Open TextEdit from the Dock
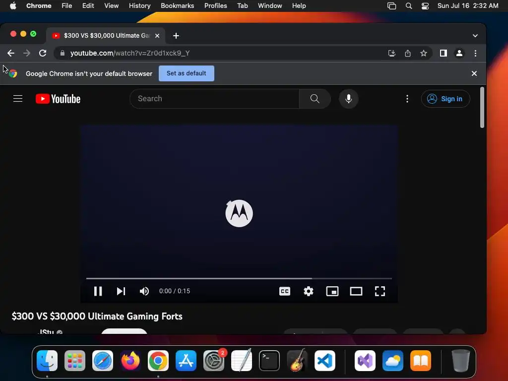The image size is (508, 381). pyautogui.click(x=242, y=361)
